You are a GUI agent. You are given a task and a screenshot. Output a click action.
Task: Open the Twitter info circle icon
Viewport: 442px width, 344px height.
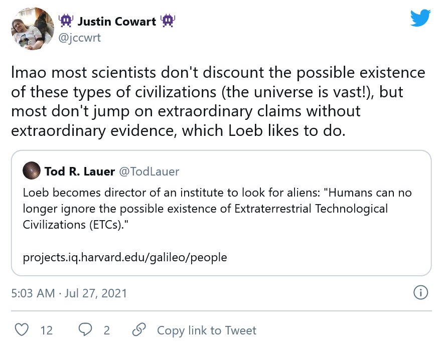click(x=420, y=292)
